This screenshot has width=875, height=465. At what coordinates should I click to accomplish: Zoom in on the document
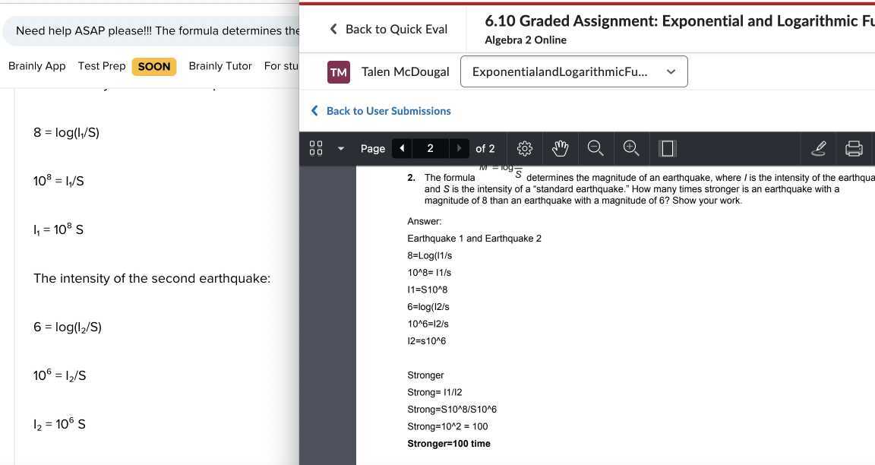tap(630, 148)
